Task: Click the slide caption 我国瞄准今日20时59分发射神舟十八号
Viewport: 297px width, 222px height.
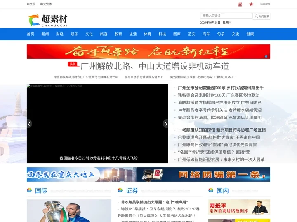Action: (x=99, y=158)
